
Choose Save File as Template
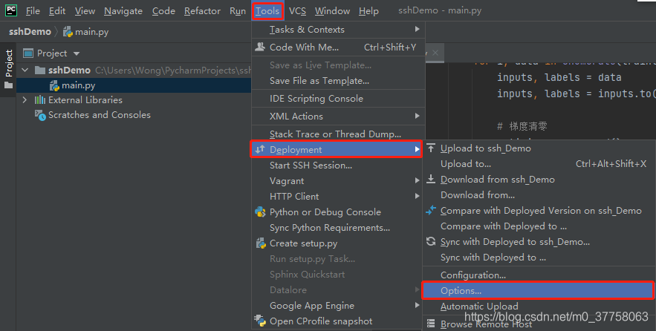338,81
